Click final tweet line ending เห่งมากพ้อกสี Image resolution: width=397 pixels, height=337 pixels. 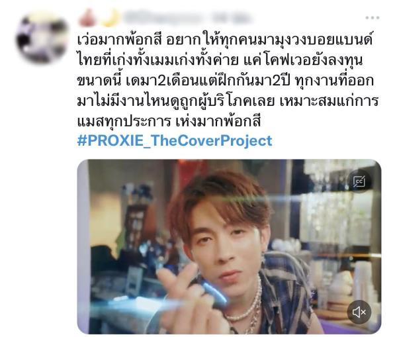[x=169, y=121]
